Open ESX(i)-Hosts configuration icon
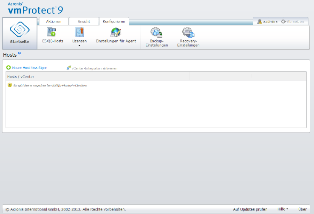The width and height of the screenshot is (314, 214). tap(51, 32)
